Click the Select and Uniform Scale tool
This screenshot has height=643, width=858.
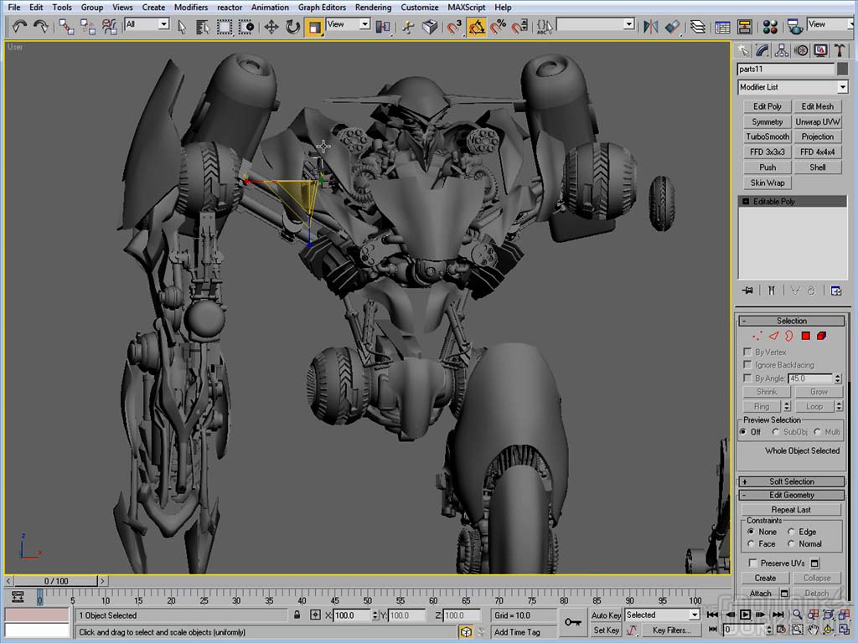pyautogui.click(x=314, y=26)
